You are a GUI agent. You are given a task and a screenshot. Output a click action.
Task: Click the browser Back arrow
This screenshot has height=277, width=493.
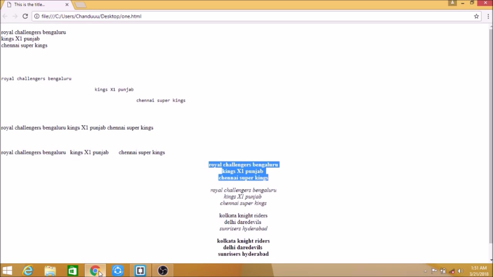click(5, 16)
